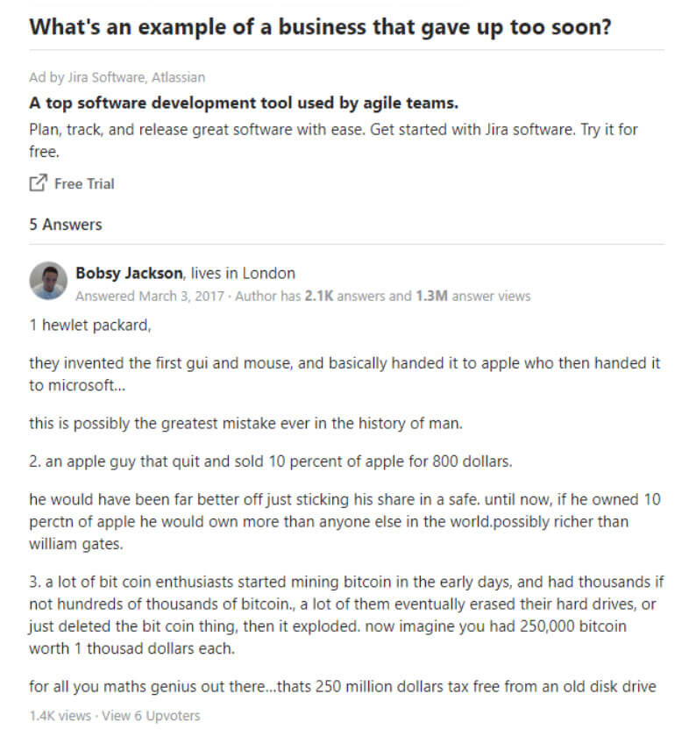Open the "Answered March 3, 2017" timestamp
The image size is (696, 744).
pos(149,296)
